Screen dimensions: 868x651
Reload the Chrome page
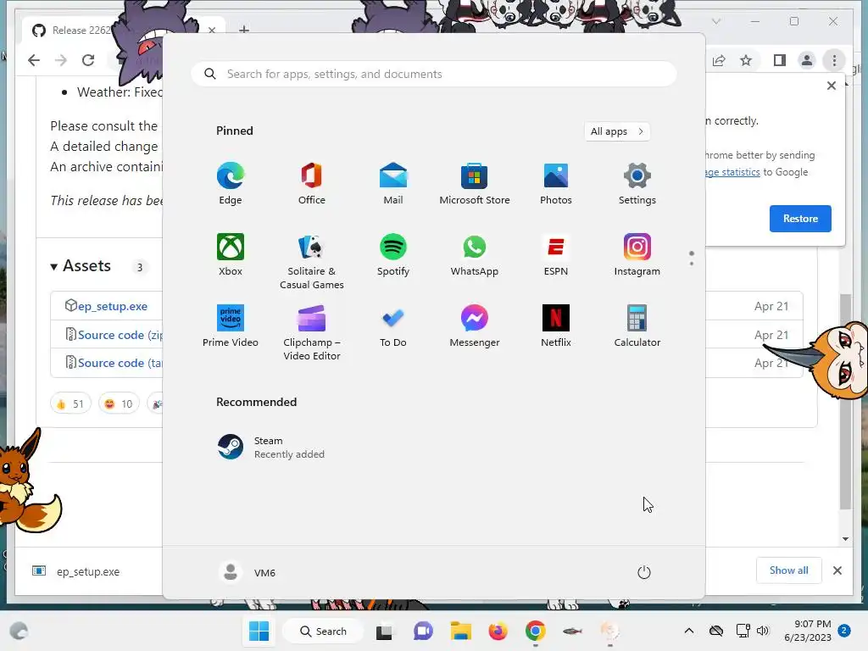pyautogui.click(x=88, y=60)
